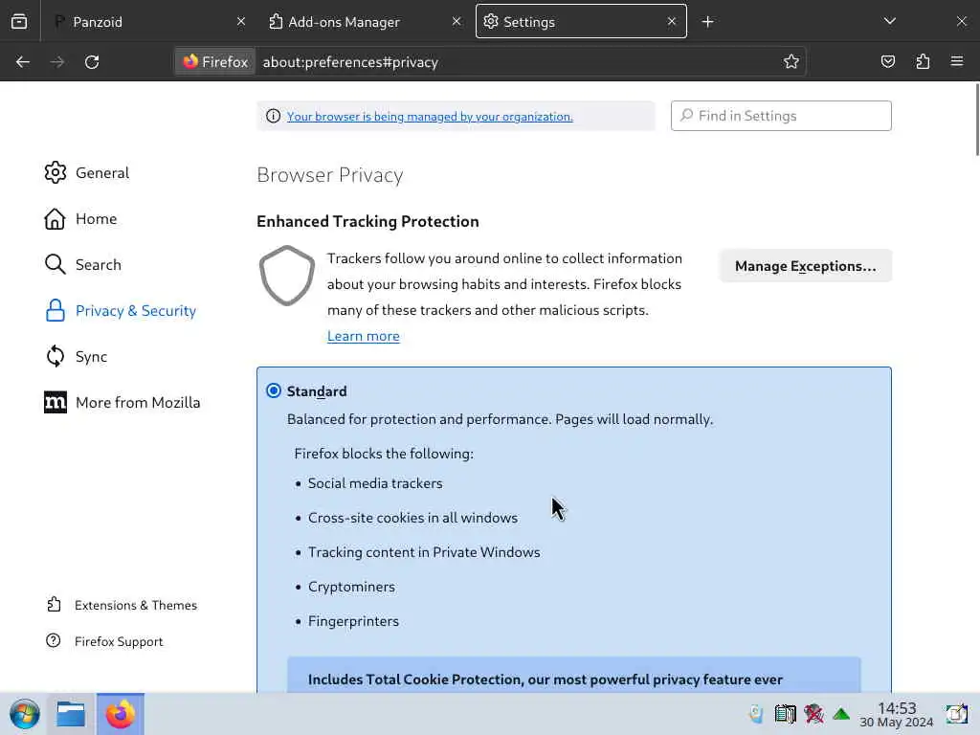
Task: Select the Settings tab
Action: click(581, 22)
